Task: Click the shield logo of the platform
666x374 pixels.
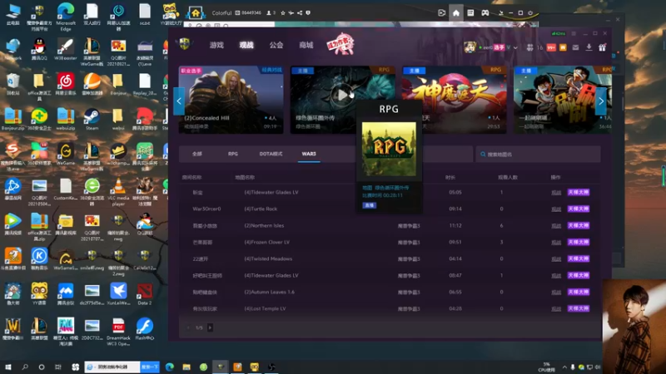Action: tap(184, 44)
